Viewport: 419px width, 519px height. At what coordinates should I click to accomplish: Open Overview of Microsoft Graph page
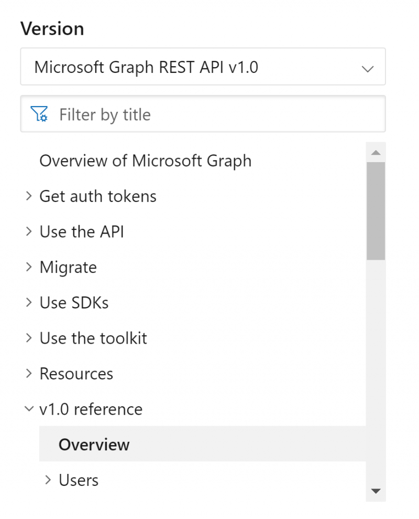145,161
